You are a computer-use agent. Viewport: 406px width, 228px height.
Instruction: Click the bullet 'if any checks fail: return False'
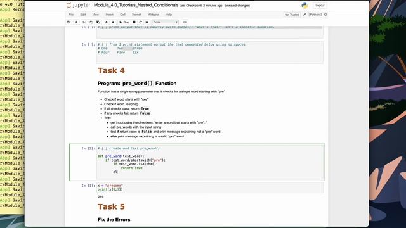coord(127,113)
